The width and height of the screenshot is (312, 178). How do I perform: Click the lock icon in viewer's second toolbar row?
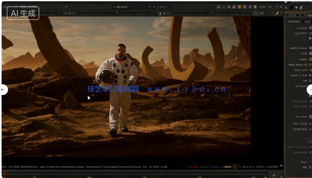pos(160,13)
